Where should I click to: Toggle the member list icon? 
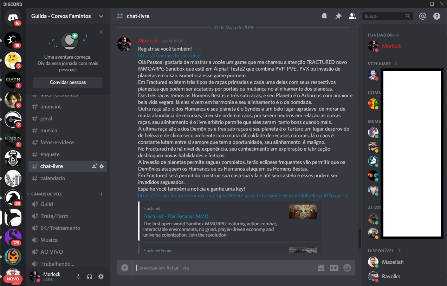point(352,16)
